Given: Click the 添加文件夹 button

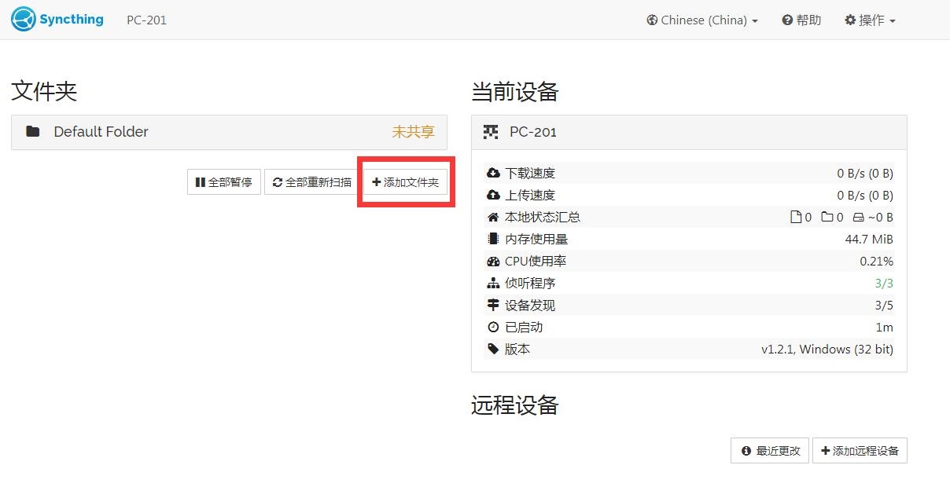Looking at the screenshot, I should [x=404, y=181].
